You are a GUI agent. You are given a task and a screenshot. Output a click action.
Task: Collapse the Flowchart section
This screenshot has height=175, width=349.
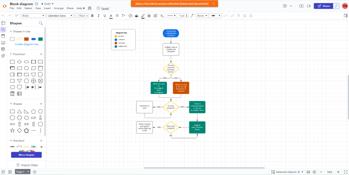coord(11,54)
